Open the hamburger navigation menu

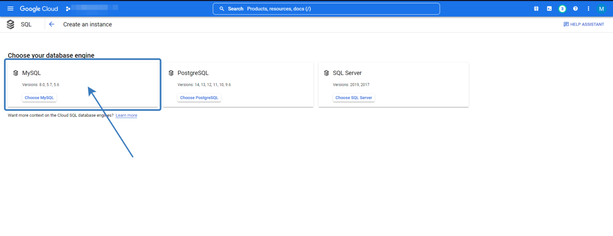(10, 8)
